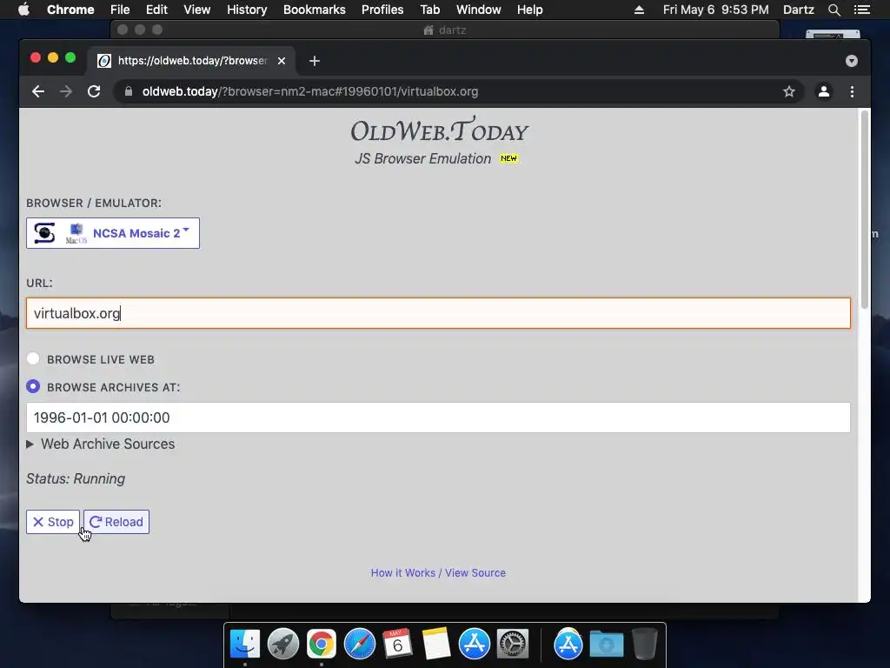Open the File menu
Screen dimensions: 890x668
coord(120,10)
